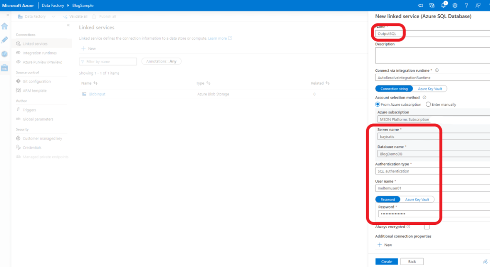Select Enter manually radio button
This screenshot has height=267, width=490.
point(428,104)
